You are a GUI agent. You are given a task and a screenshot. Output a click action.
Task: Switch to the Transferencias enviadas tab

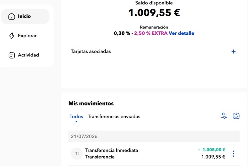click(x=114, y=116)
